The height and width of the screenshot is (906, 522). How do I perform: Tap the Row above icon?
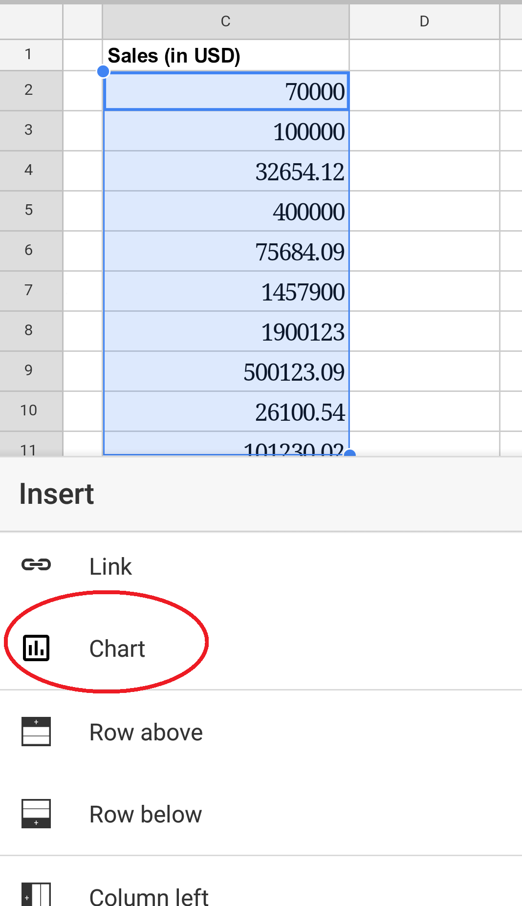coord(36,732)
